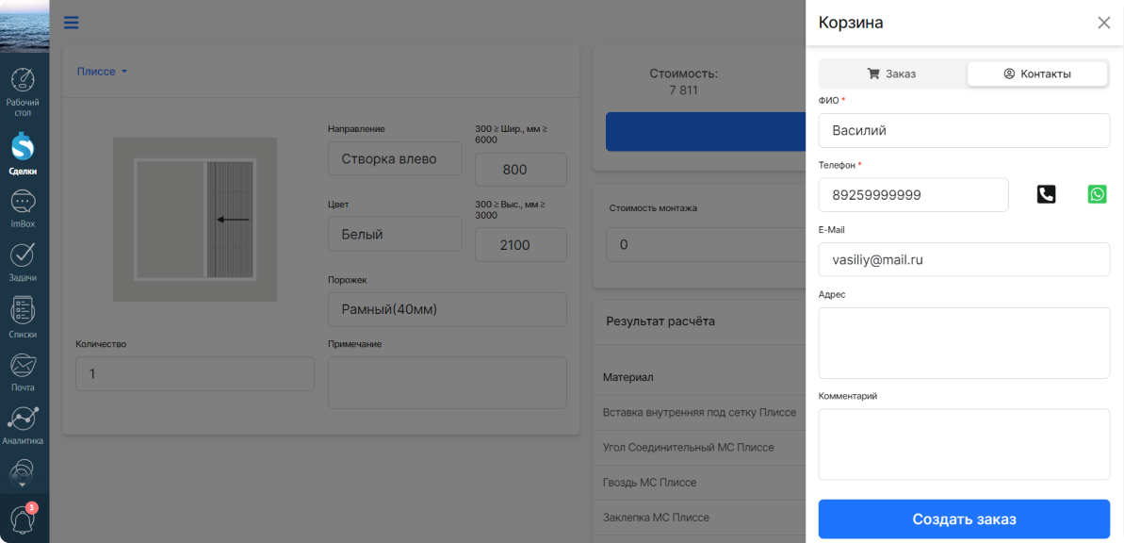Open the Направление Створка влево selector
The width and height of the screenshot is (1124, 543).
coord(394,158)
